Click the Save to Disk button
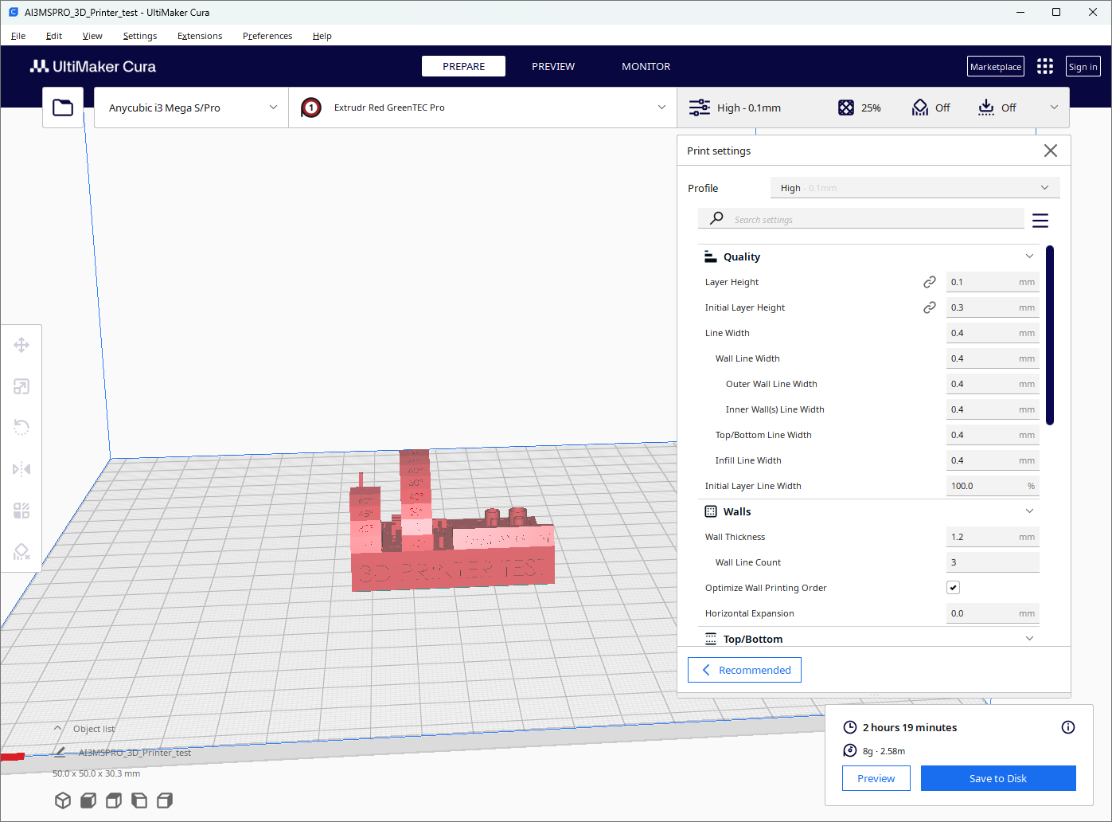 [997, 778]
